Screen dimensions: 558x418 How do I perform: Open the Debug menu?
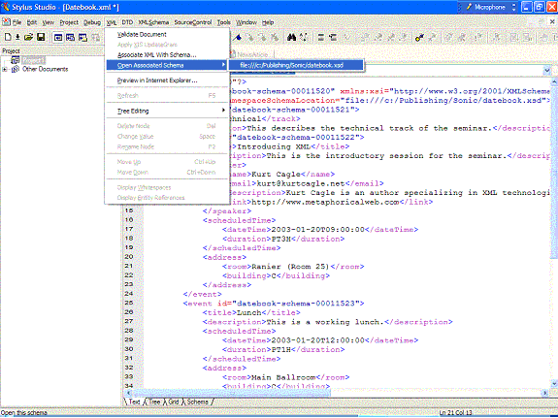pyautogui.click(x=92, y=22)
